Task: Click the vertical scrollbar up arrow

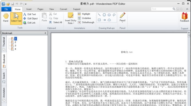Action: (189, 33)
